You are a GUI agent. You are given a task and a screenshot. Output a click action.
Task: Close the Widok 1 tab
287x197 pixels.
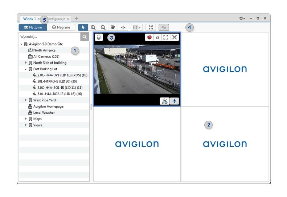click(38, 19)
